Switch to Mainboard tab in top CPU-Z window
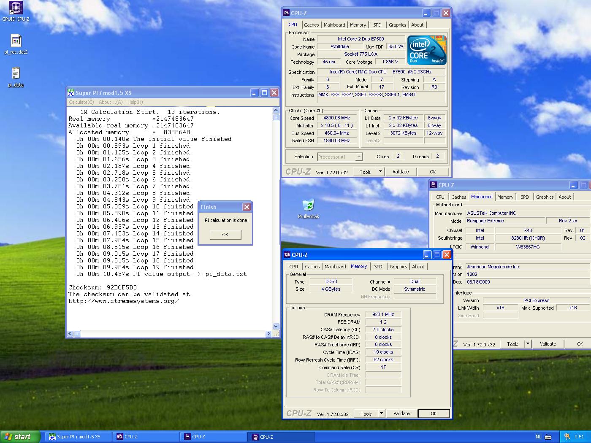591x443 pixels. [334, 25]
